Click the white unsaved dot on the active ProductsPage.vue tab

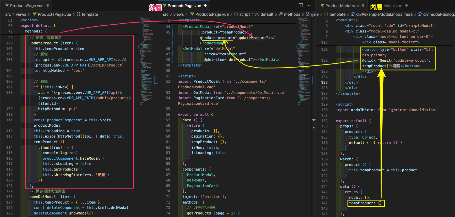(205, 6)
